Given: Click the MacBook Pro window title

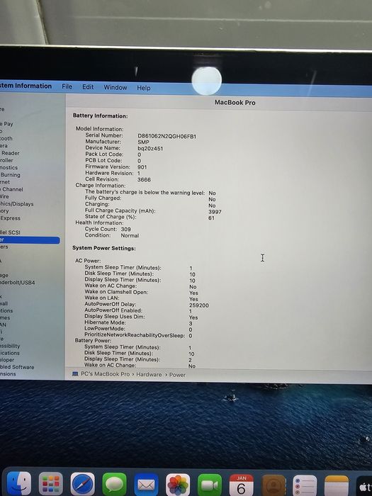Looking at the screenshot, I should [235, 103].
